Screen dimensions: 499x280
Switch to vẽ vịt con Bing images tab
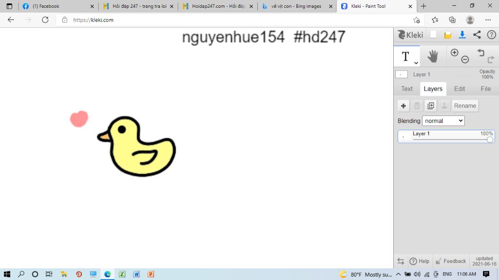pos(297,6)
